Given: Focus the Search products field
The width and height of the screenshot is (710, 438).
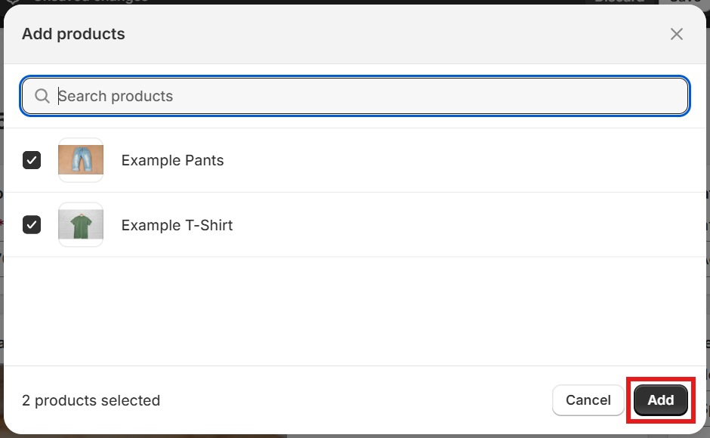Looking at the screenshot, I should (x=355, y=96).
